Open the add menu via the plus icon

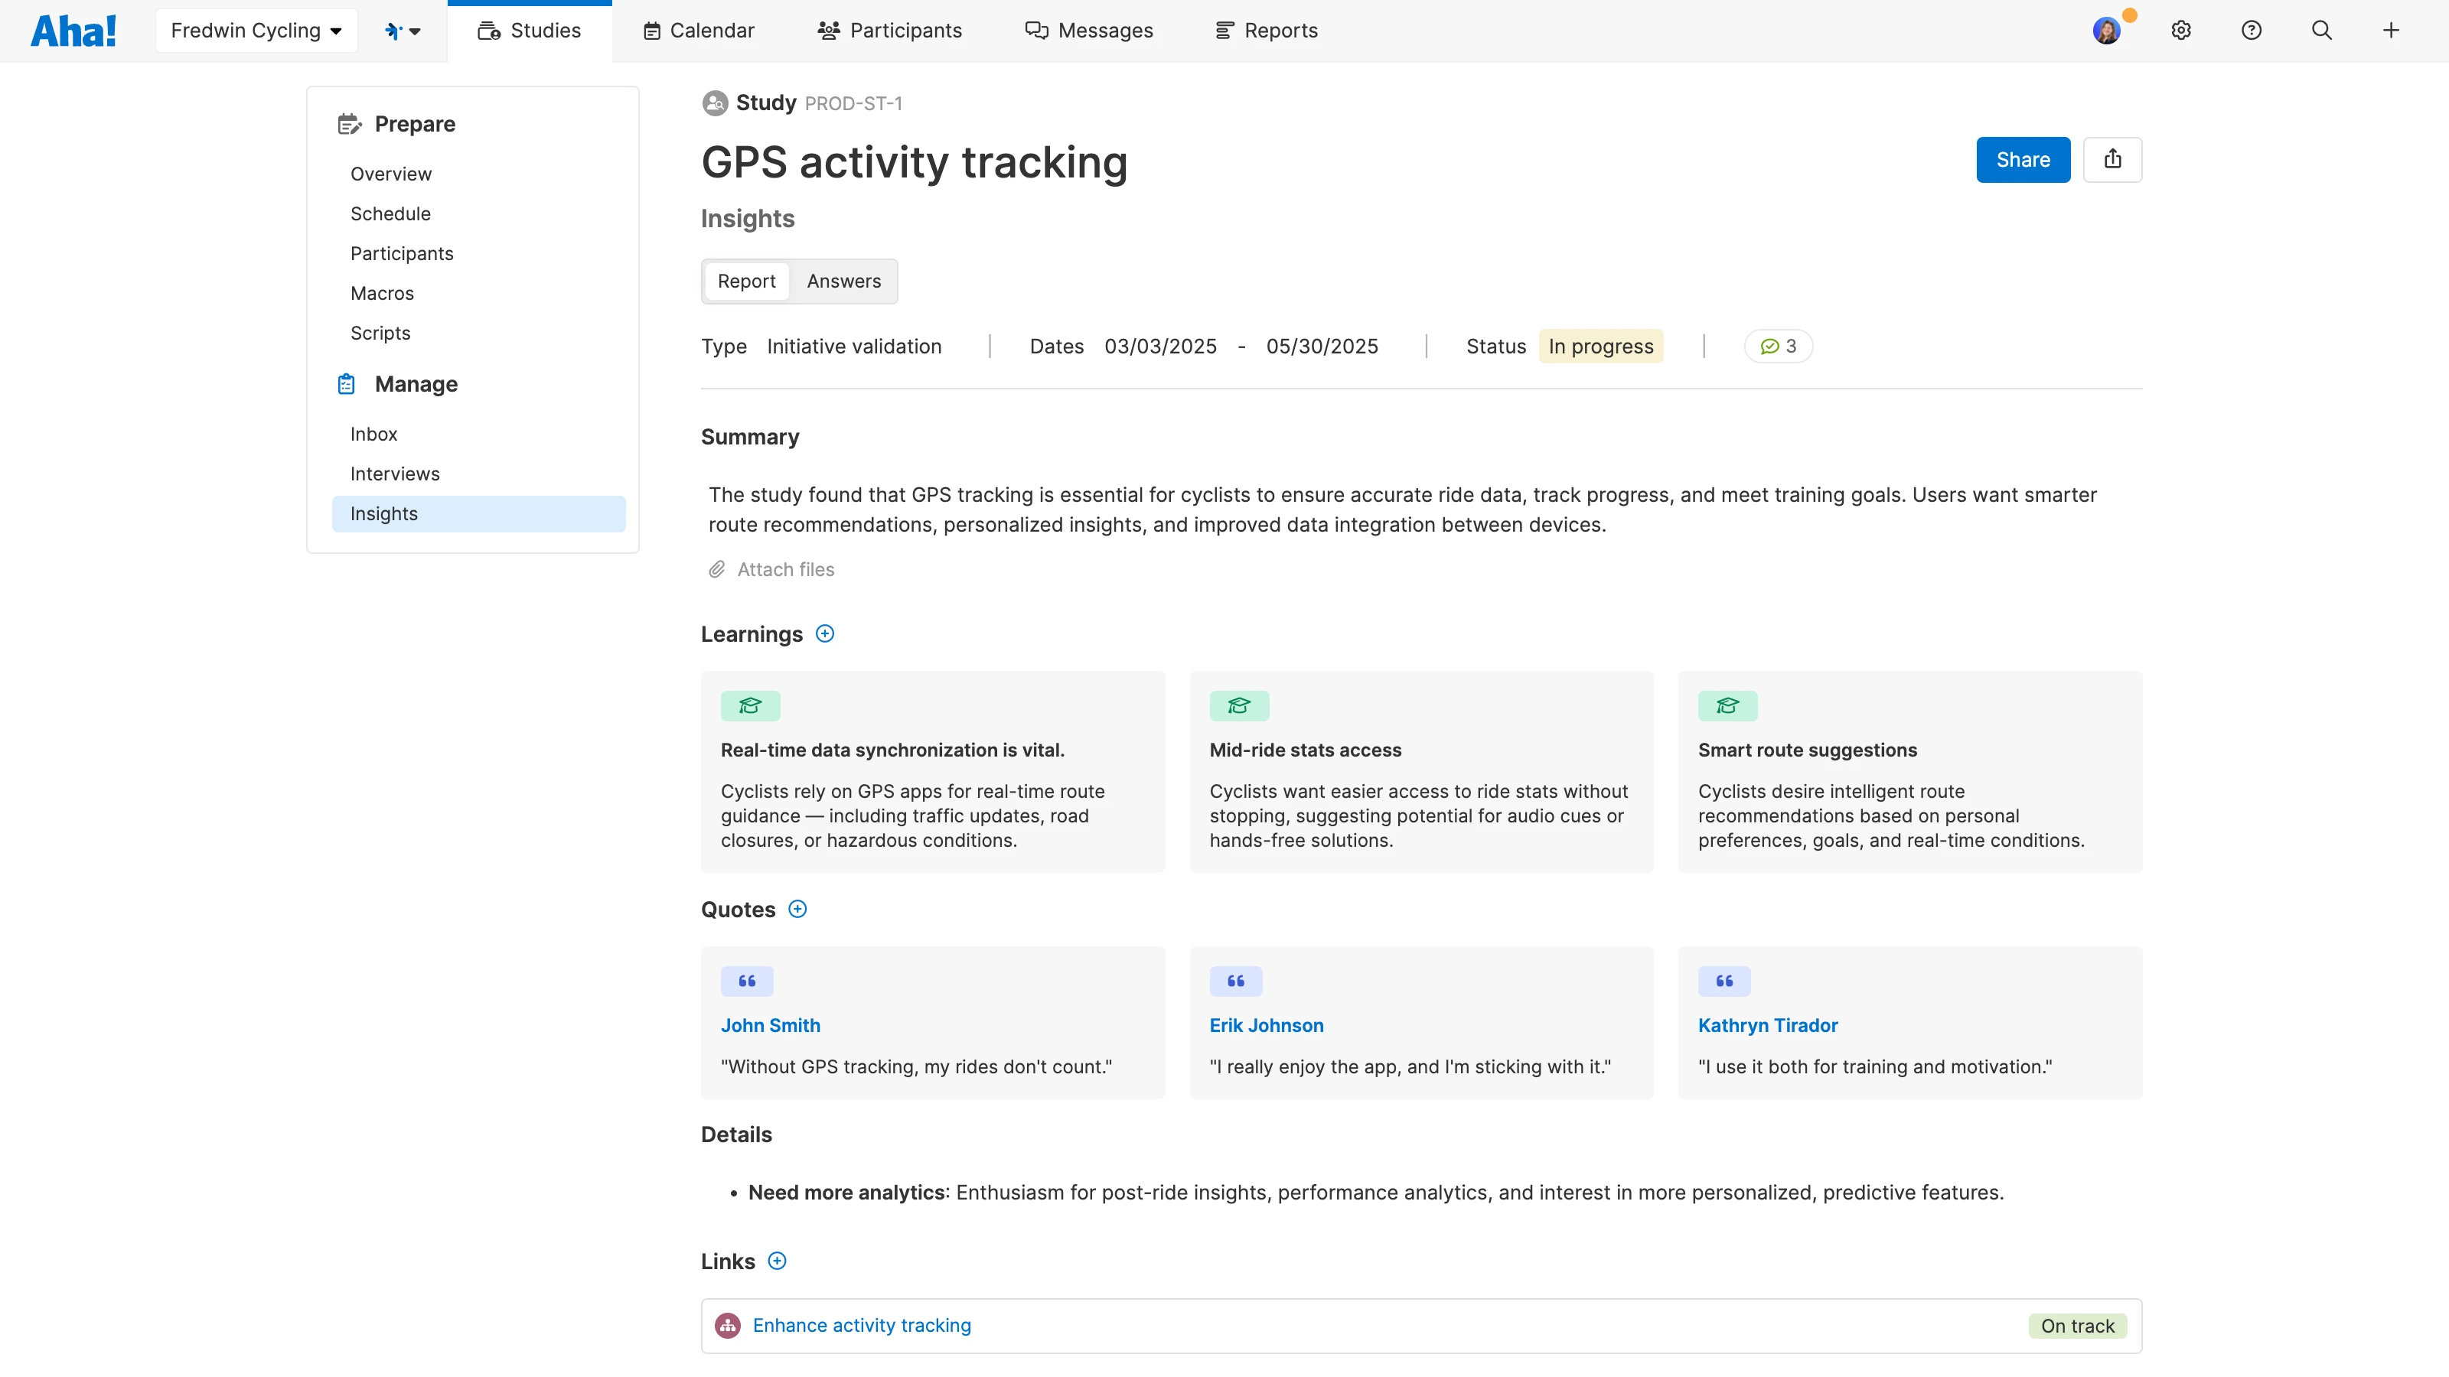click(x=2392, y=30)
